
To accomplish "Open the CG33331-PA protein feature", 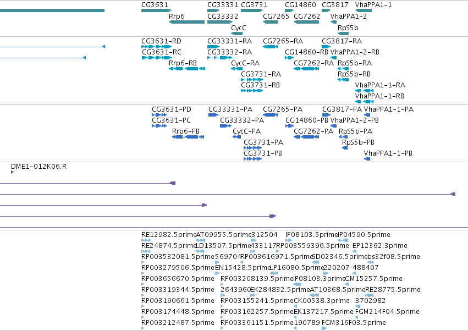I will [230, 109].
